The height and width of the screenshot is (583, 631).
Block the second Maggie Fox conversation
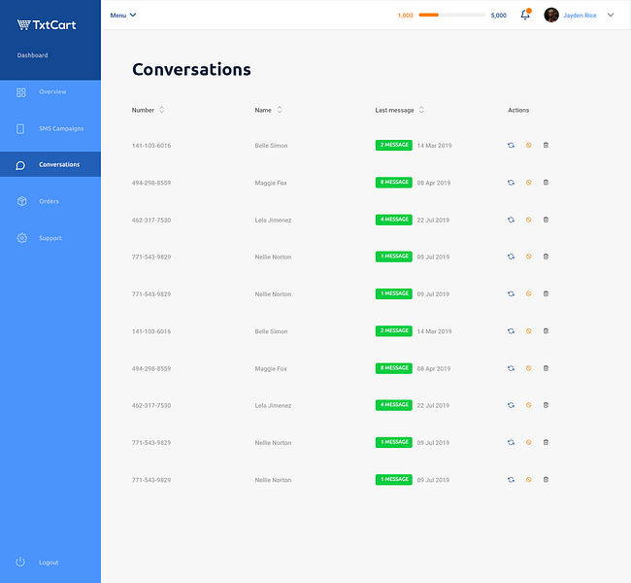(x=528, y=368)
